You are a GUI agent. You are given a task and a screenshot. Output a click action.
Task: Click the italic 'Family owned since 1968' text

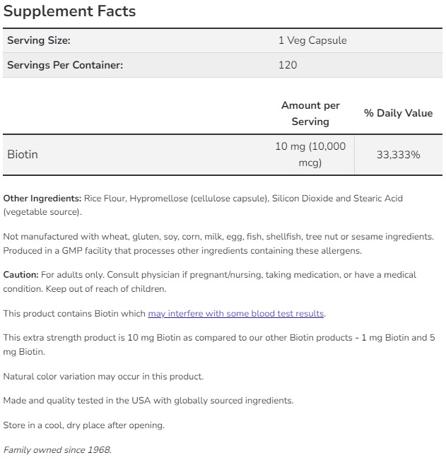pos(57,450)
